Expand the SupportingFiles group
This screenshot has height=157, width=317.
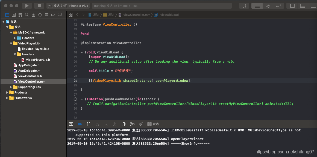click(x=11, y=87)
